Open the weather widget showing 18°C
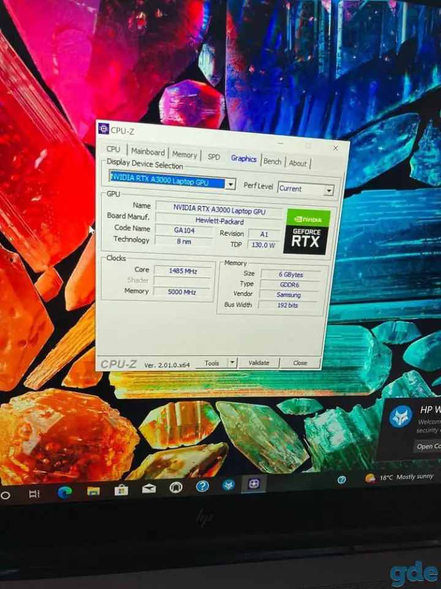 (x=400, y=477)
